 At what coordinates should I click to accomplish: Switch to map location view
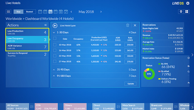click(181, 12)
